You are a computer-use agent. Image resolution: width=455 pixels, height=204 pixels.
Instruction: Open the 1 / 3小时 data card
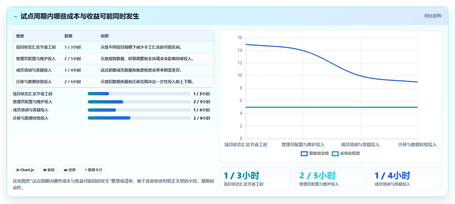(x=255, y=179)
